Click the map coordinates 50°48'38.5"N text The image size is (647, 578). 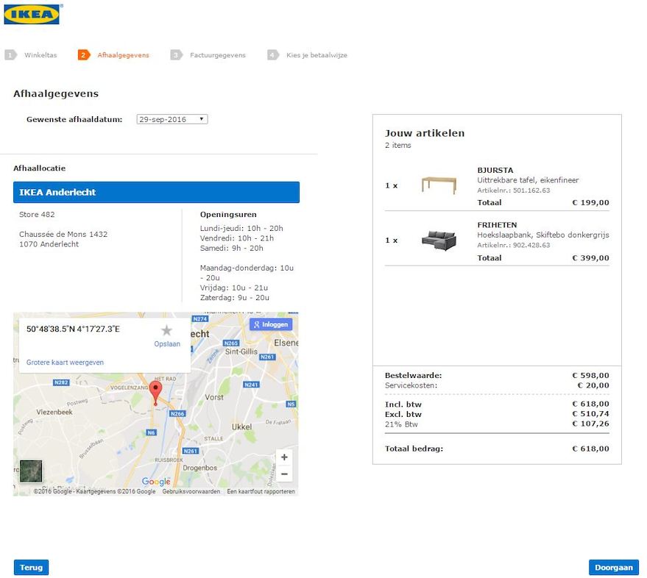[x=73, y=329]
